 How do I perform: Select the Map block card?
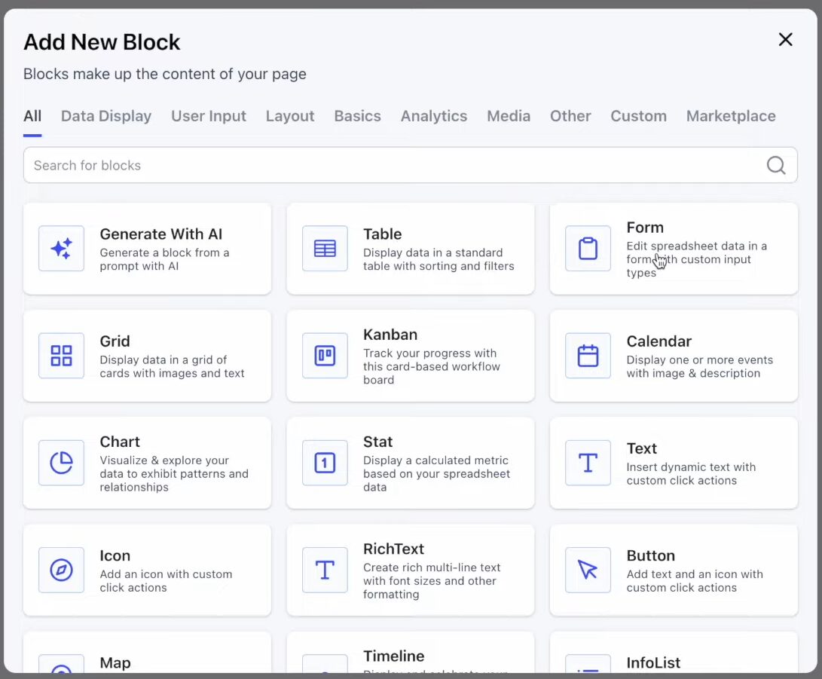pyautogui.click(x=148, y=653)
